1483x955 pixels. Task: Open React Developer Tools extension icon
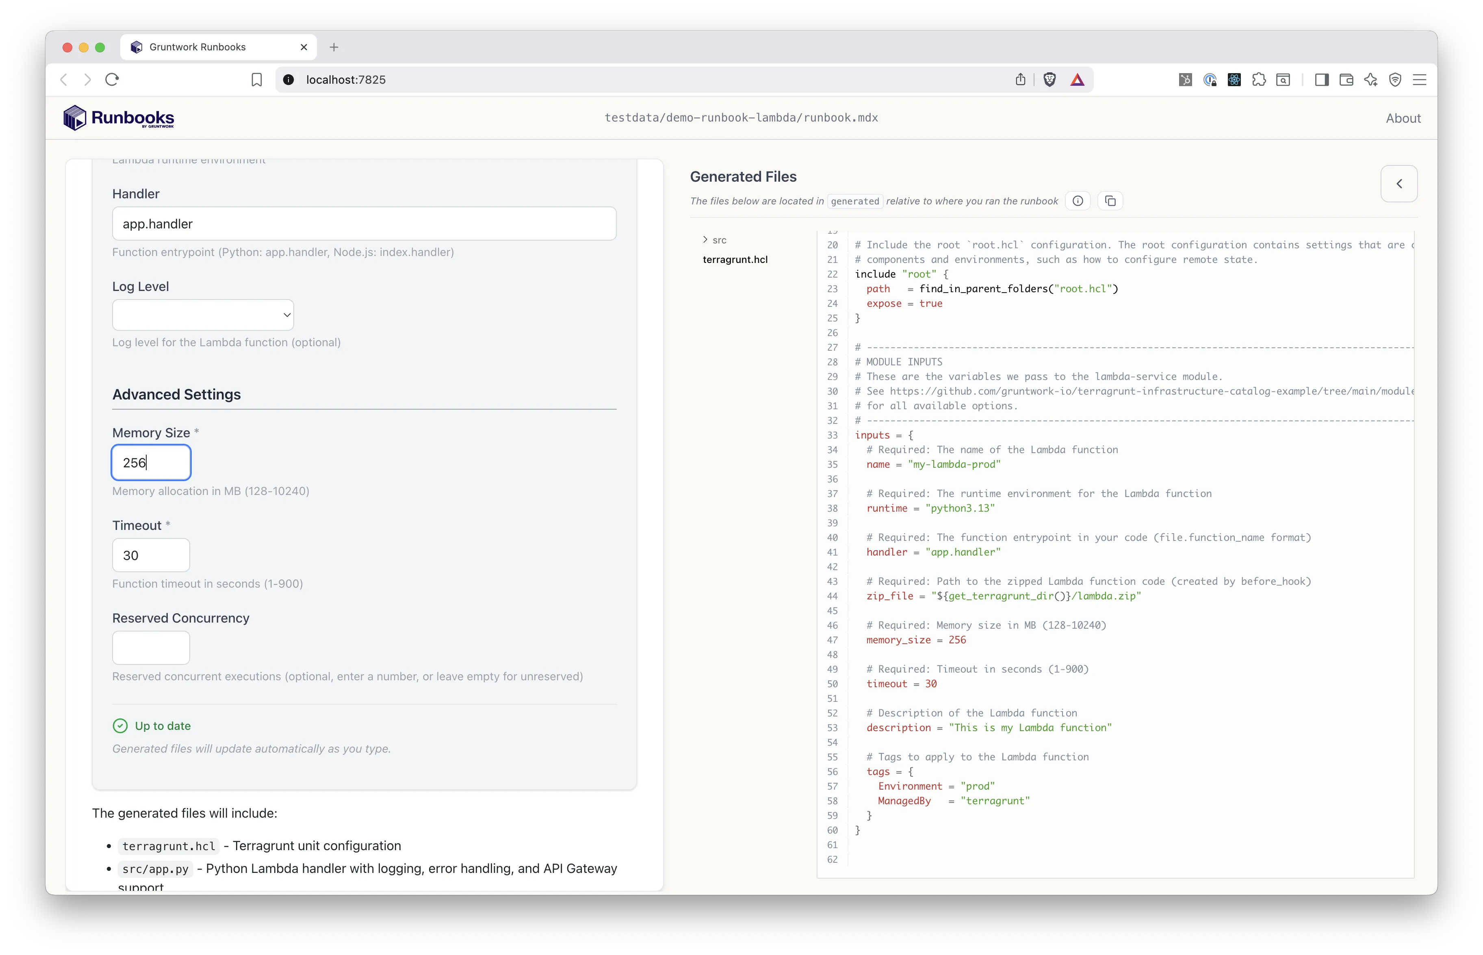point(1234,79)
